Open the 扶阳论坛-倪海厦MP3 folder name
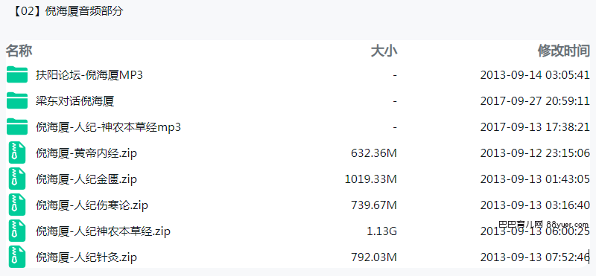This screenshot has width=596, height=276. pyautogui.click(x=89, y=75)
